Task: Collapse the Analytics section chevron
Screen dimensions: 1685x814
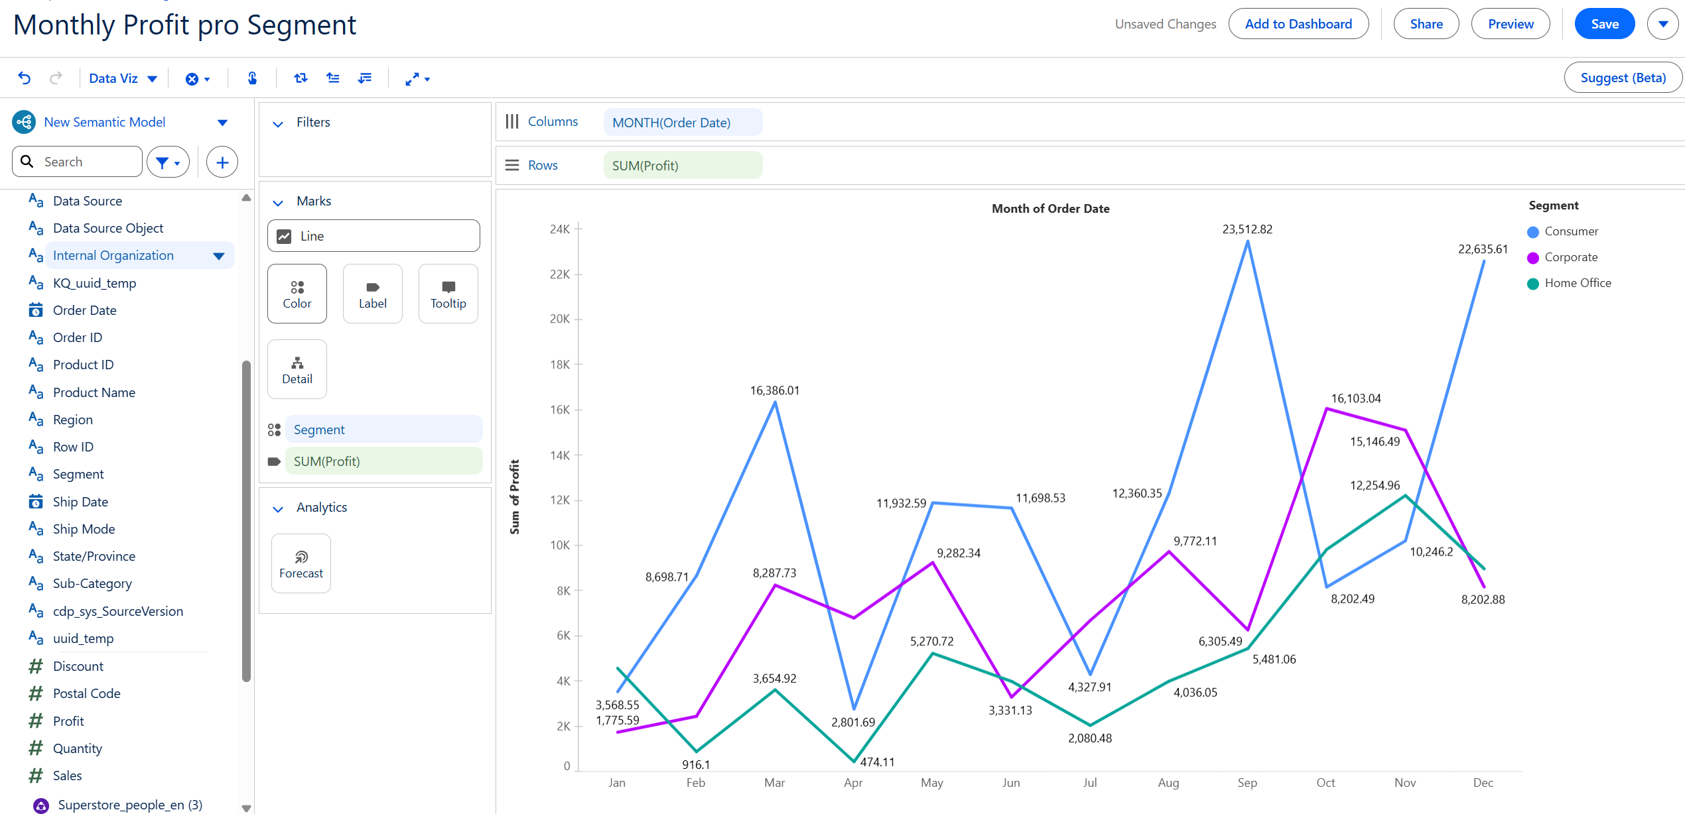Action: pyautogui.click(x=278, y=508)
